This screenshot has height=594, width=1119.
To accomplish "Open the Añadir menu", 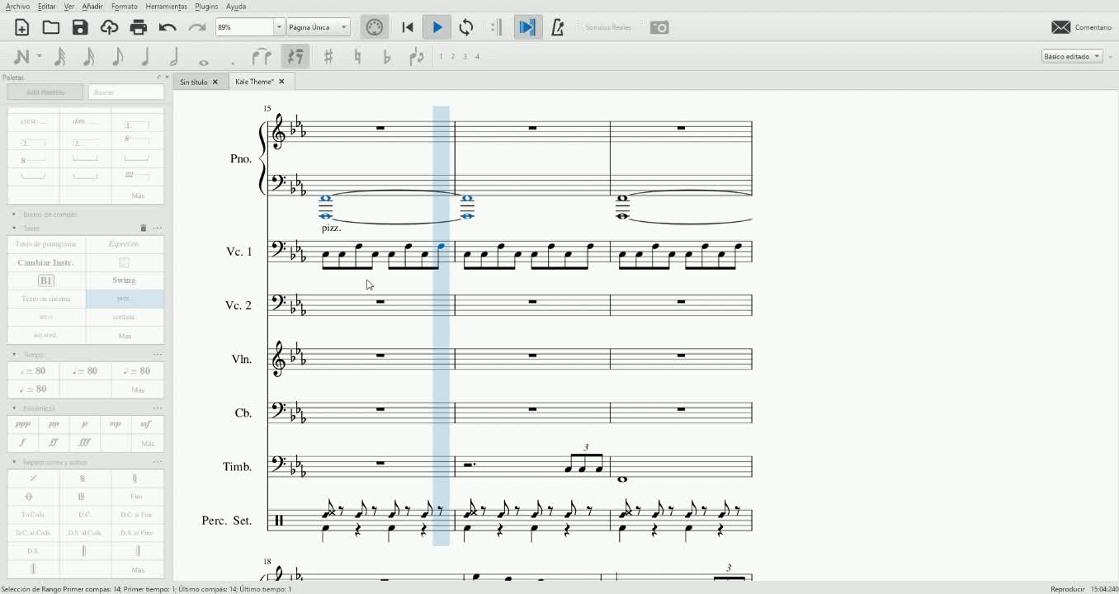I will pyautogui.click(x=92, y=6).
